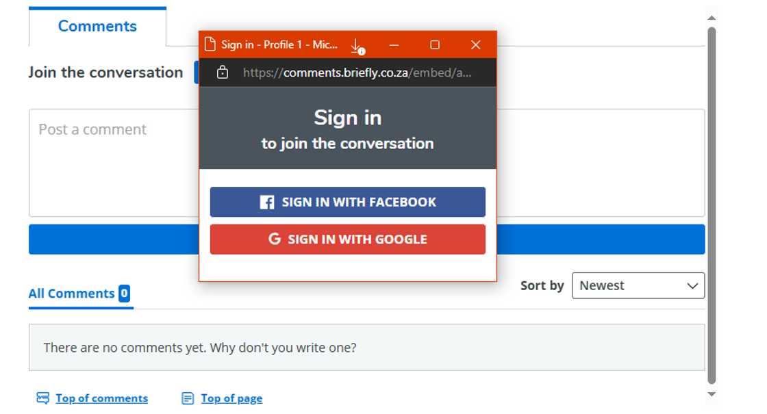Sign in with Google
Image resolution: width=767 pixels, height=414 pixels.
click(x=347, y=239)
